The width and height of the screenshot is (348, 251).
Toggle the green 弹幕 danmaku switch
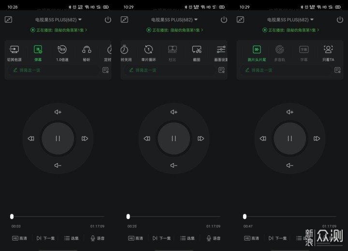(38, 49)
